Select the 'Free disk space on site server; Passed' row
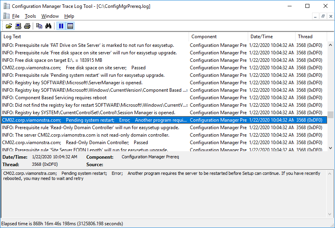The width and height of the screenshot is (335, 228). (x=164, y=68)
